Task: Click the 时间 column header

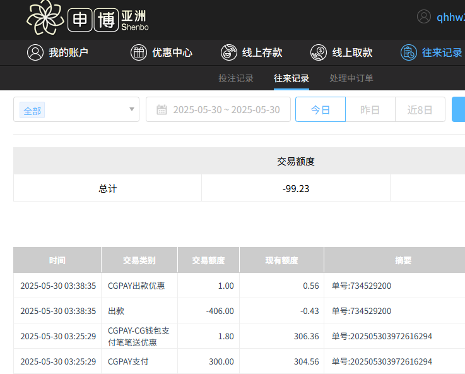Action: 57,260
